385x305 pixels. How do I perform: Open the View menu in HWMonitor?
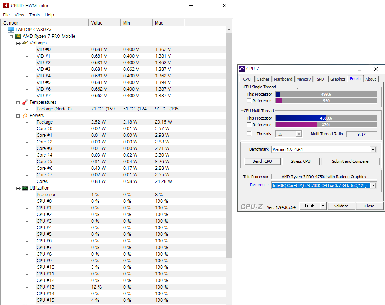19,15
